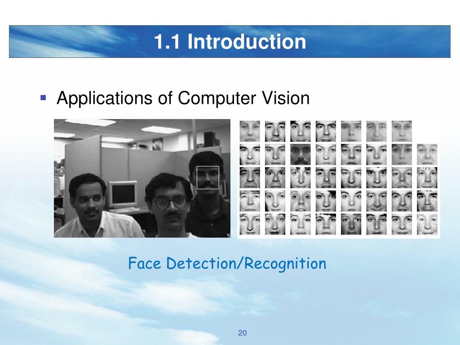The image size is (460, 345).
Task: Click the 'Face Detection/Recognition' caption
Action: (x=227, y=263)
